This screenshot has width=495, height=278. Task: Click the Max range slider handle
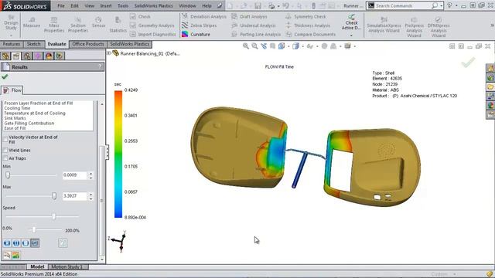coord(54,196)
